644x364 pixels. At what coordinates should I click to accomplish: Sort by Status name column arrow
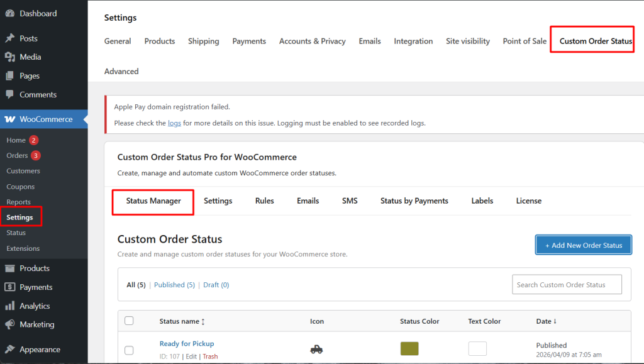tap(203, 321)
